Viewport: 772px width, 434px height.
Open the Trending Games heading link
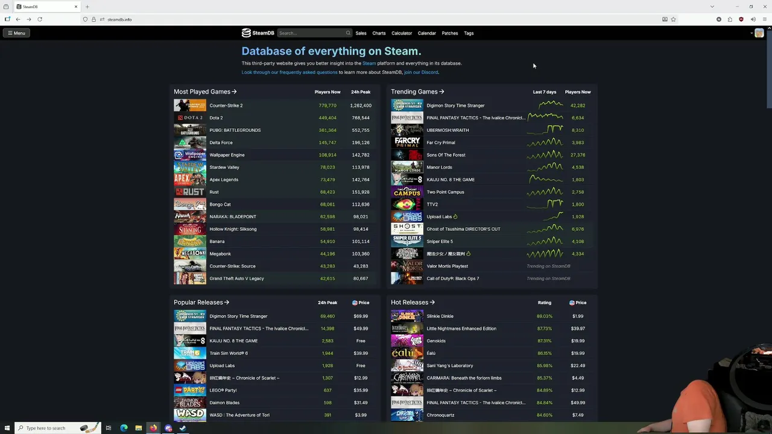pos(417,92)
